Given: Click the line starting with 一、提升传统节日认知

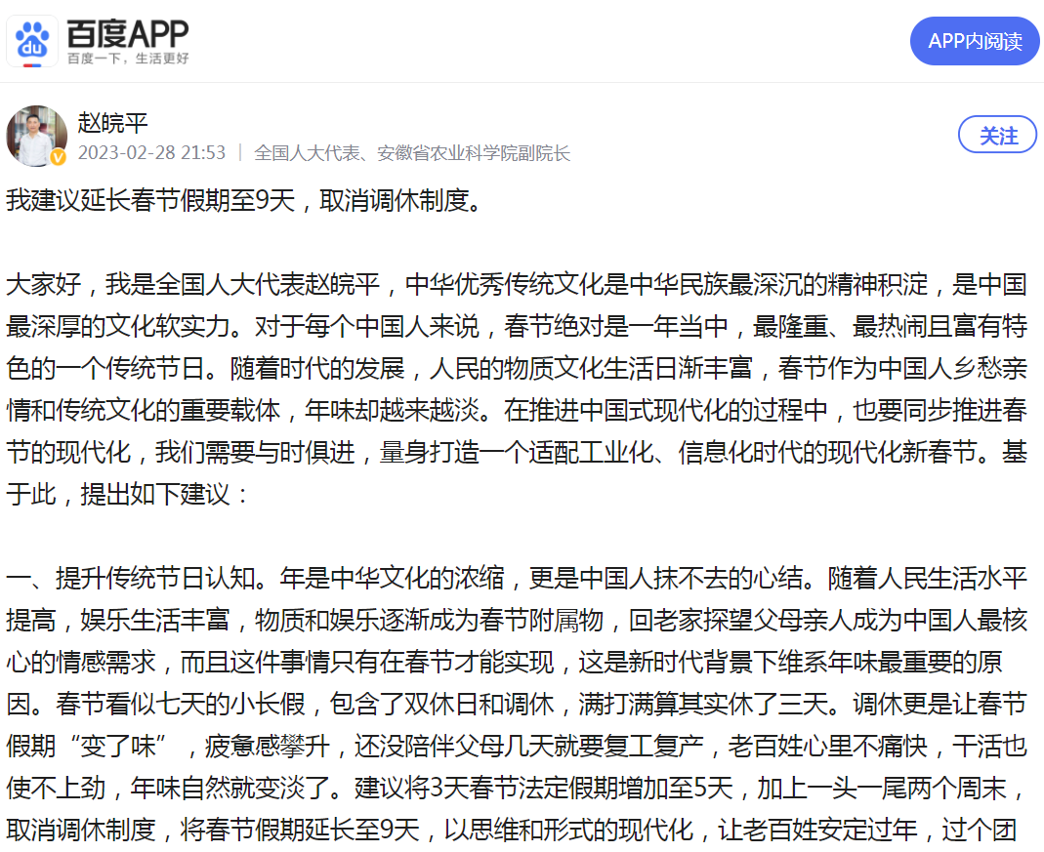Looking at the screenshot, I should click(x=516, y=578).
